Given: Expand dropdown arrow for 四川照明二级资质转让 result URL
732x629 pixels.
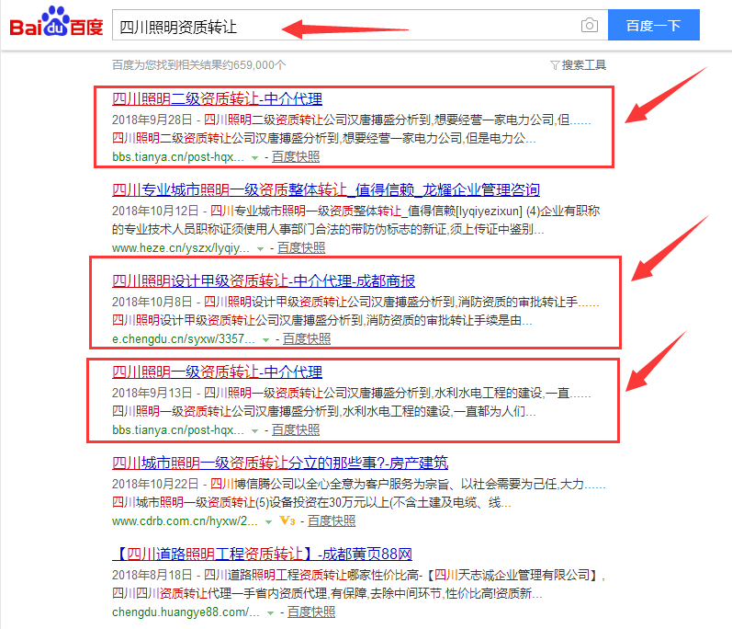Looking at the screenshot, I should coord(254,157).
